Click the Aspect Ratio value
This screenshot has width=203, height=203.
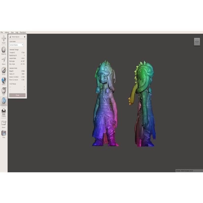(23, 58)
